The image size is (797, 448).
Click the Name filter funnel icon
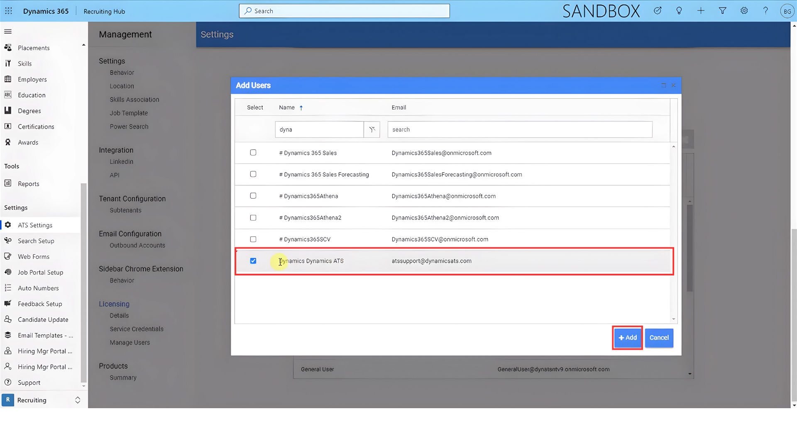(x=372, y=129)
